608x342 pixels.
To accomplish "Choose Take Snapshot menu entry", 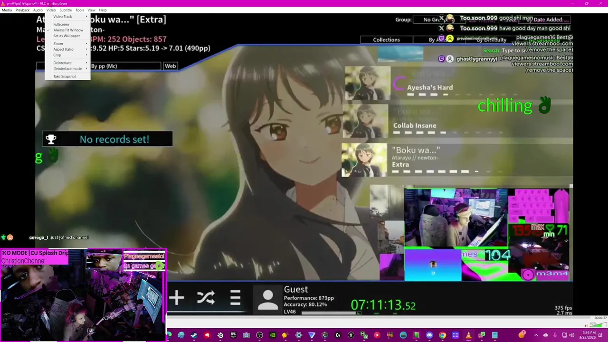I will click(x=67, y=76).
